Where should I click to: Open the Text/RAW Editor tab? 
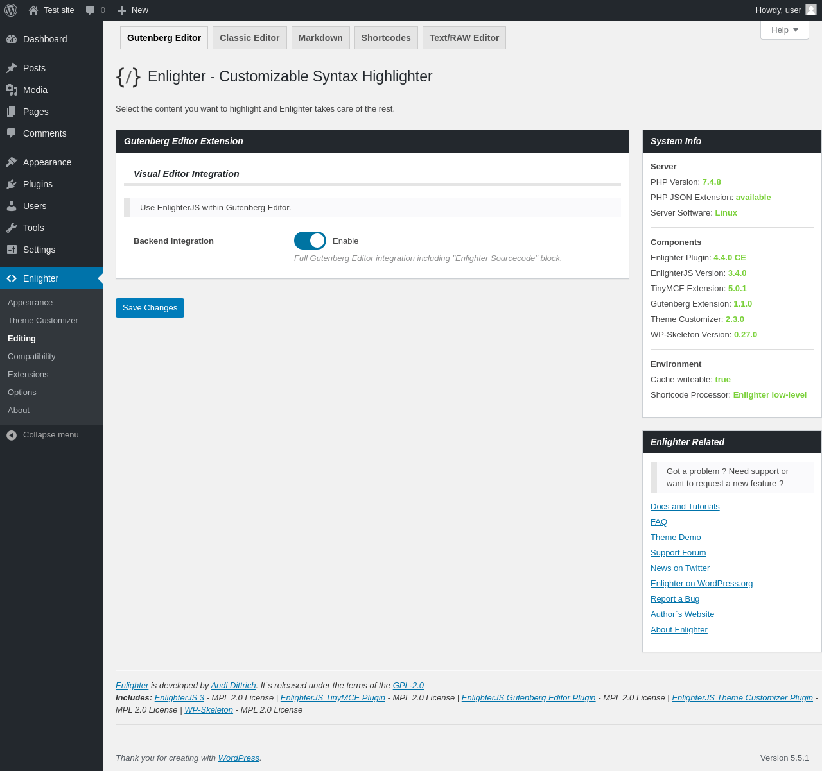click(464, 38)
